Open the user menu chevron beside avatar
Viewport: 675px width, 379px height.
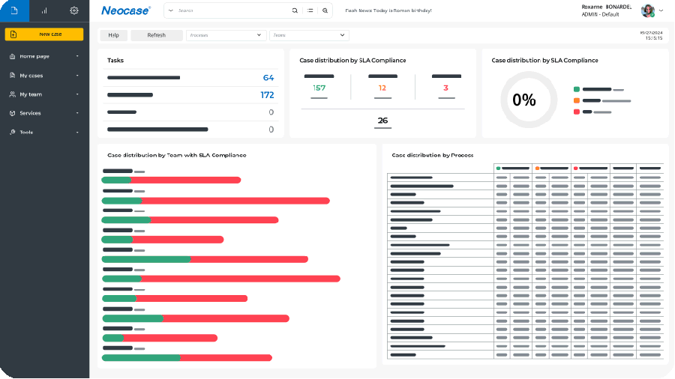(661, 10)
